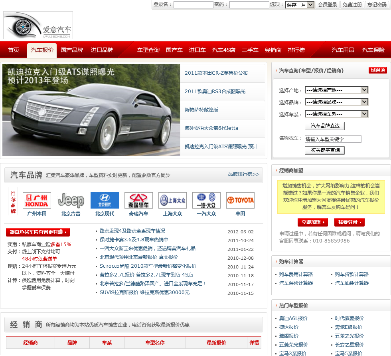This screenshot has height=356, width=391.
Task: Click the 按关键字查询 button
Action: (325, 150)
